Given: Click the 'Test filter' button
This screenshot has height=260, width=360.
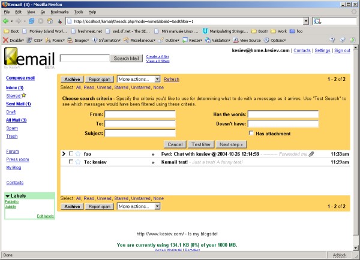Looking at the screenshot, I should pos(201,144).
